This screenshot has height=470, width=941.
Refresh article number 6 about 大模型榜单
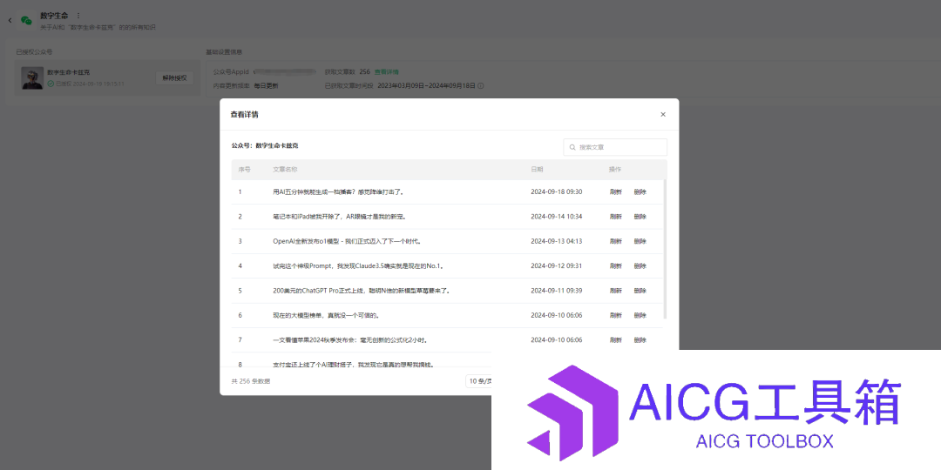pyautogui.click(x=616, y=315)
